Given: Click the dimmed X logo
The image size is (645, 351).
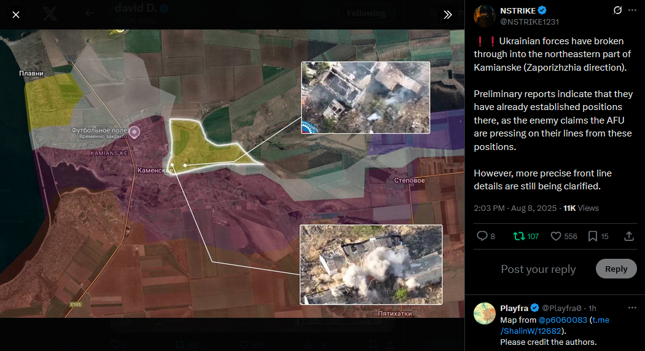Looking at the screenshot, I should coord(50,14).
